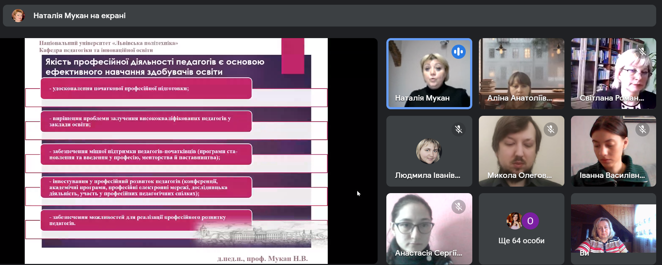Select your own "Ви" self-view tile
Image resolution: width=662 pixels, height=265 pixels.
pyautogui.click(x=613, y=229)
